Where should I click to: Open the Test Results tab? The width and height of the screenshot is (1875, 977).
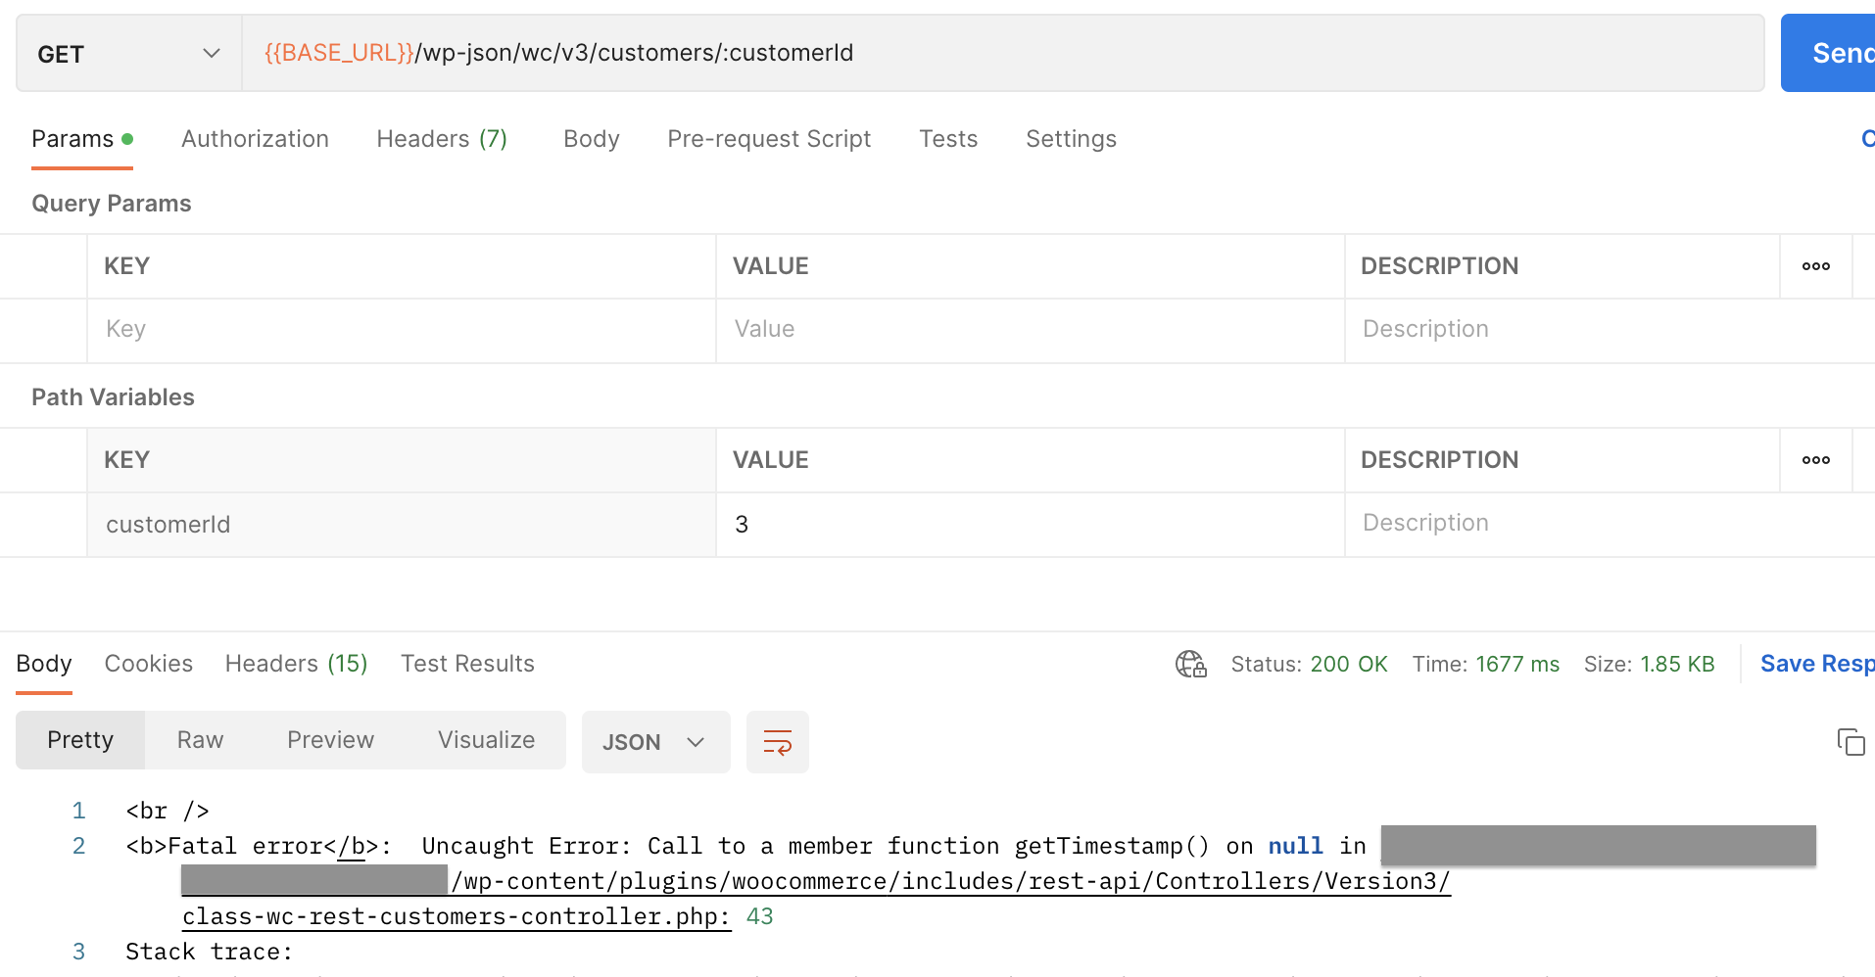click(x=467, y=664)
